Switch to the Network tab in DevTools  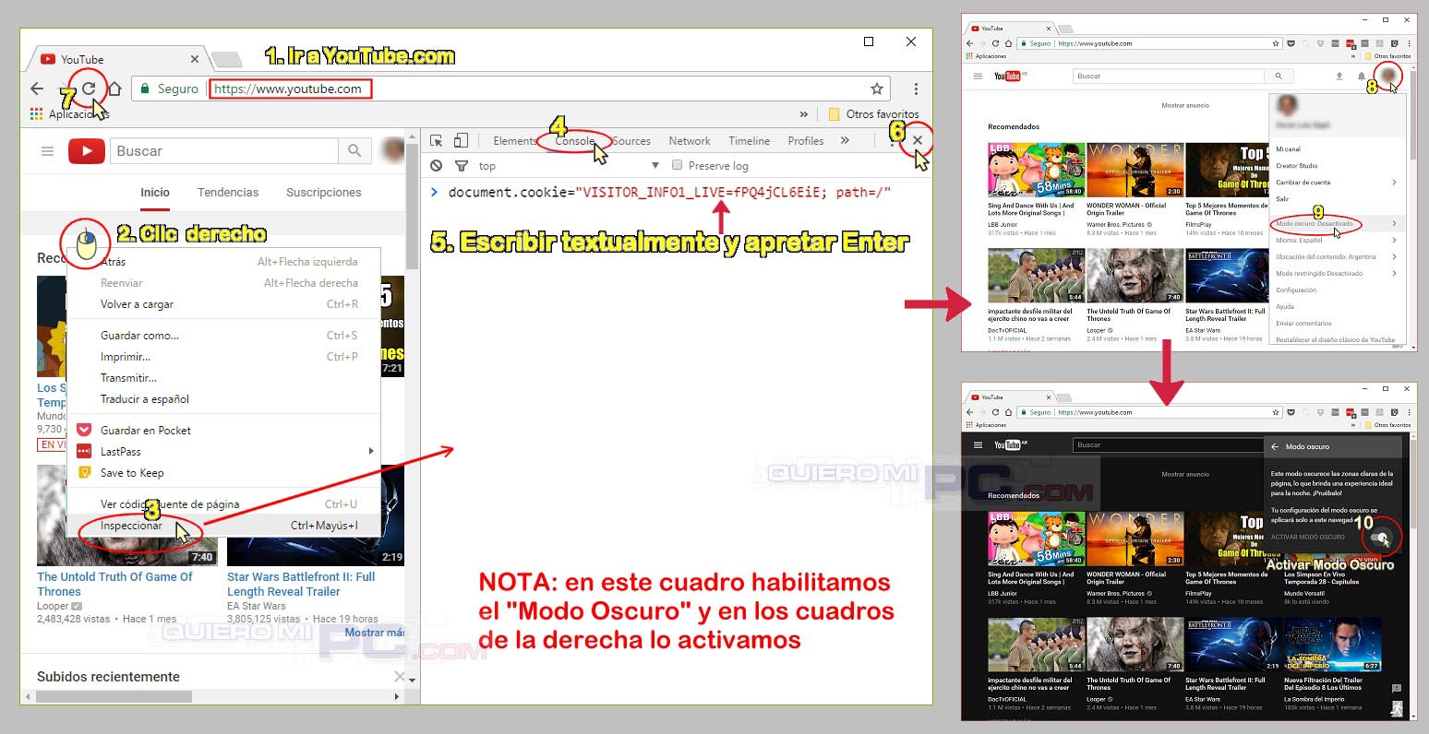coord(690,141)
